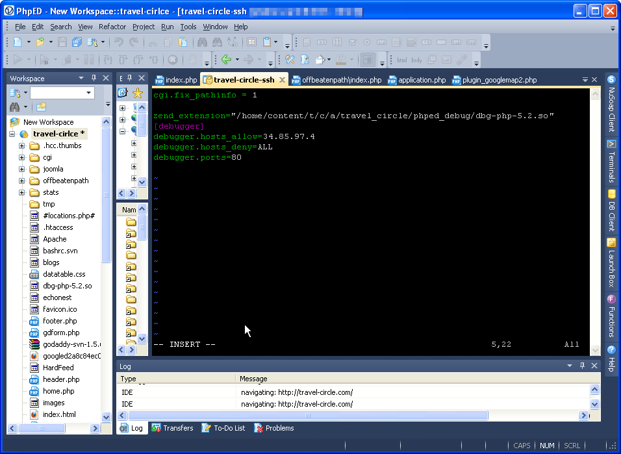Click the green Back navigation arrow

click(x=226, y=60)
